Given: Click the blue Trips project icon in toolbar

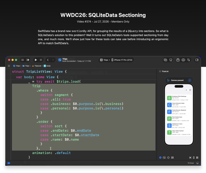Looking at the screenshot, I should [x=60, y=60].
